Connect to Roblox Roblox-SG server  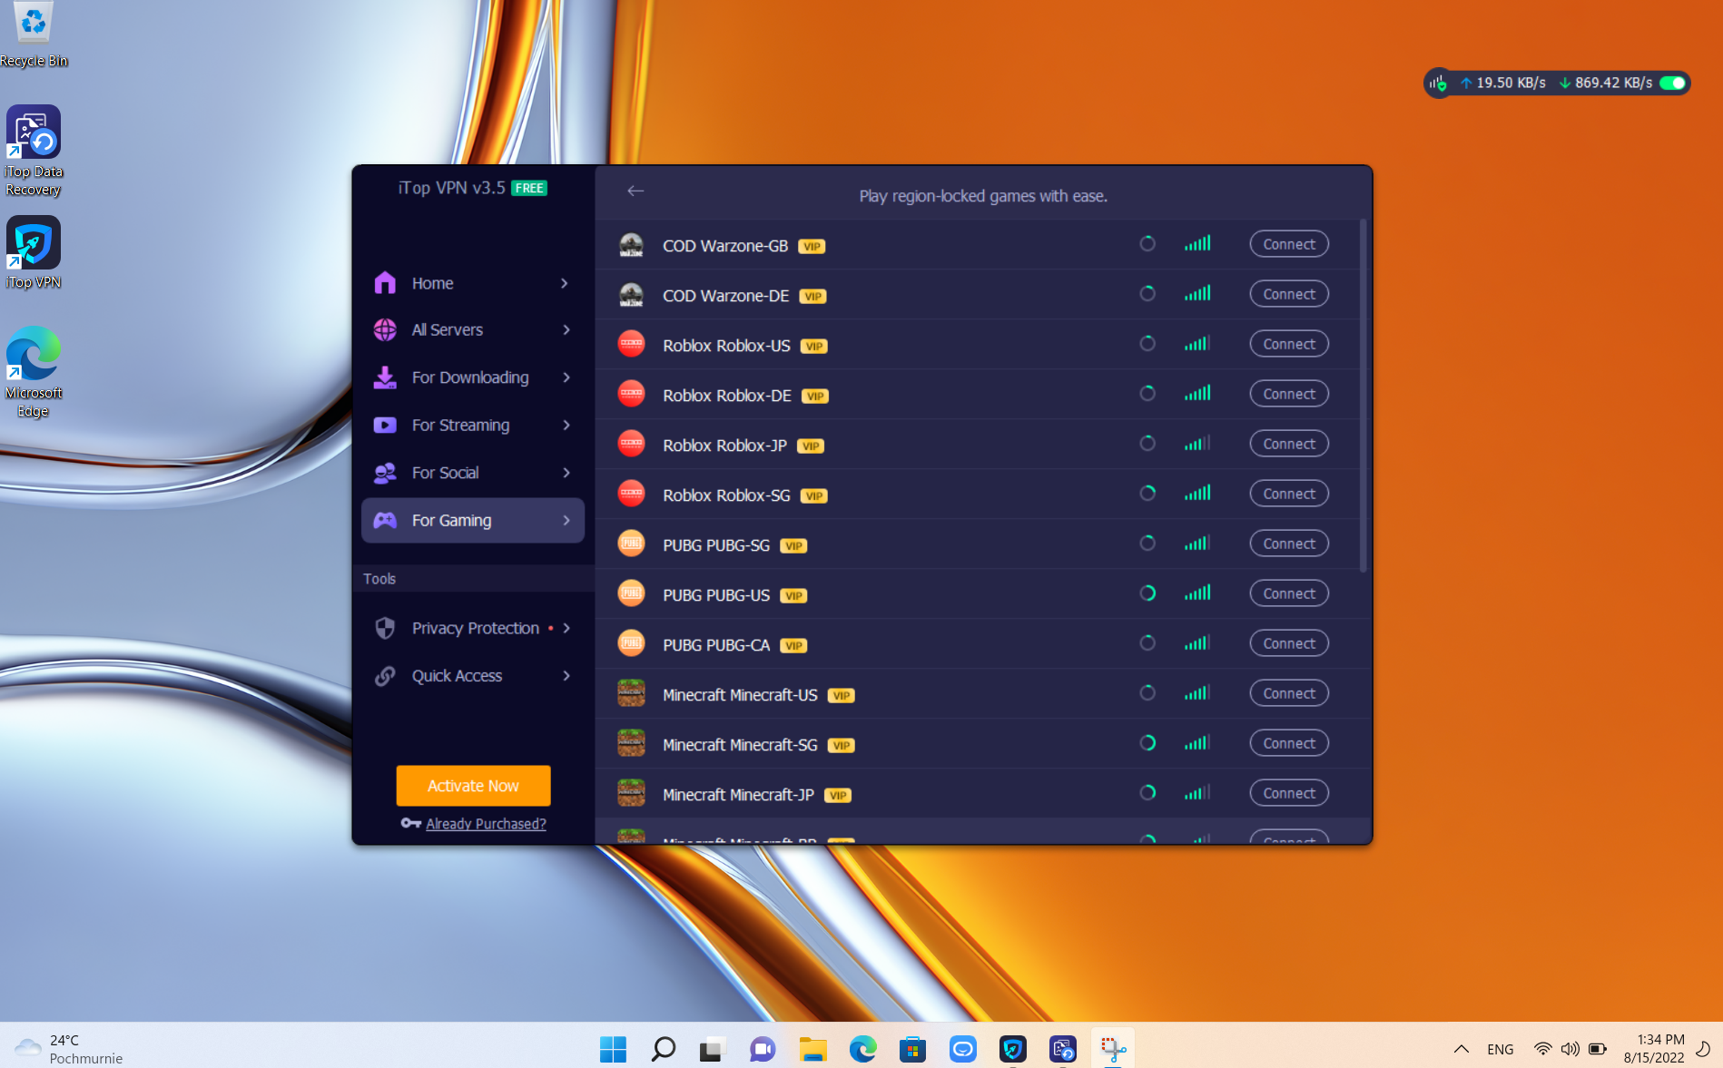(1289, 494)
